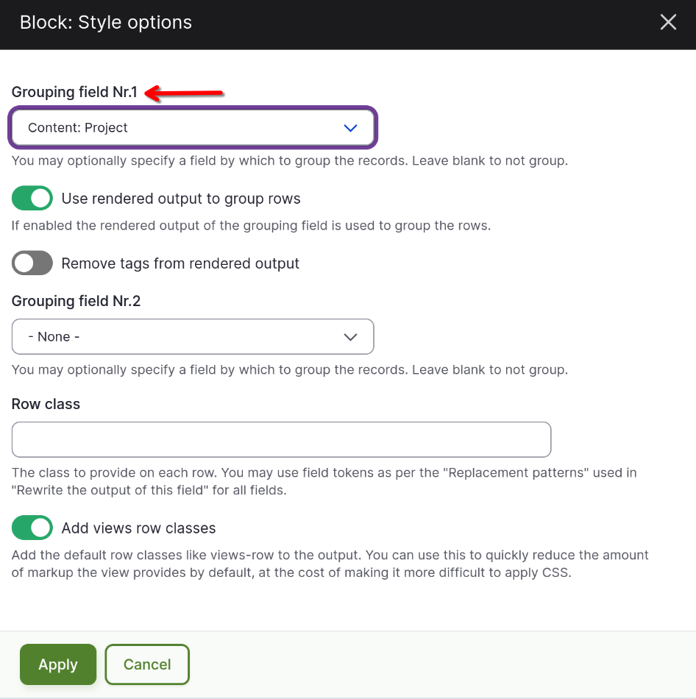Click the red arrow annotation beside Nr.1
The height and width of the screenshot is (699, 696).
pos(184,93)
